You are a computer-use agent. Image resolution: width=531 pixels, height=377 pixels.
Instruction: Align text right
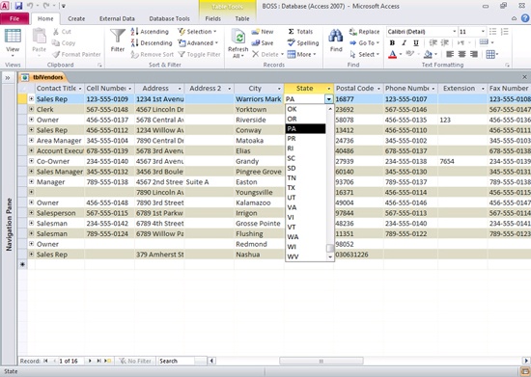coord(474,54)
